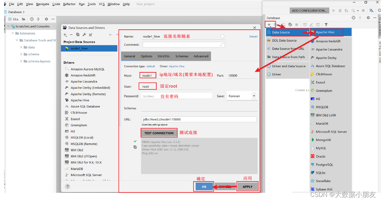Screen dimensions: 381x201
Task: Click the Port input field
Action: [242, 75]
